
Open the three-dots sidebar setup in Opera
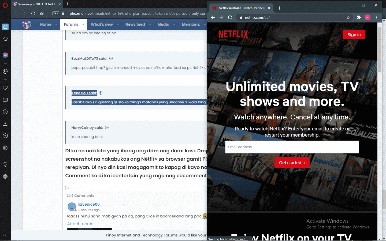[5, 235]
